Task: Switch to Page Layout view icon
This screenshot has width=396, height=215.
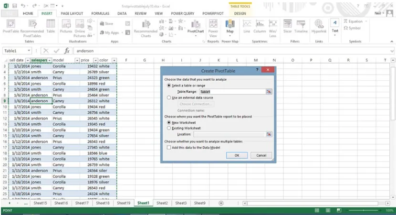Action: pyautogui.click(x=328, y=210)
